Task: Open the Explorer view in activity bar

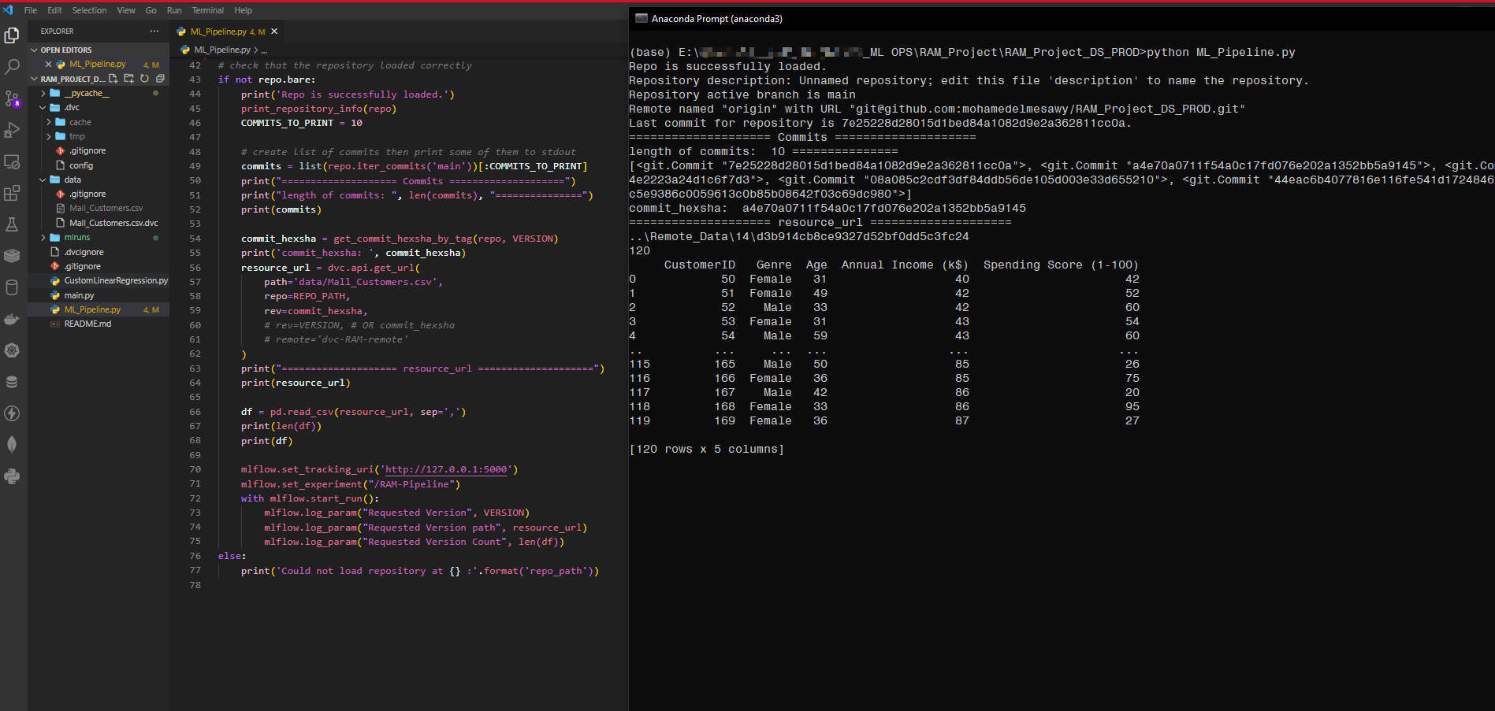Action: coord(12,35)
